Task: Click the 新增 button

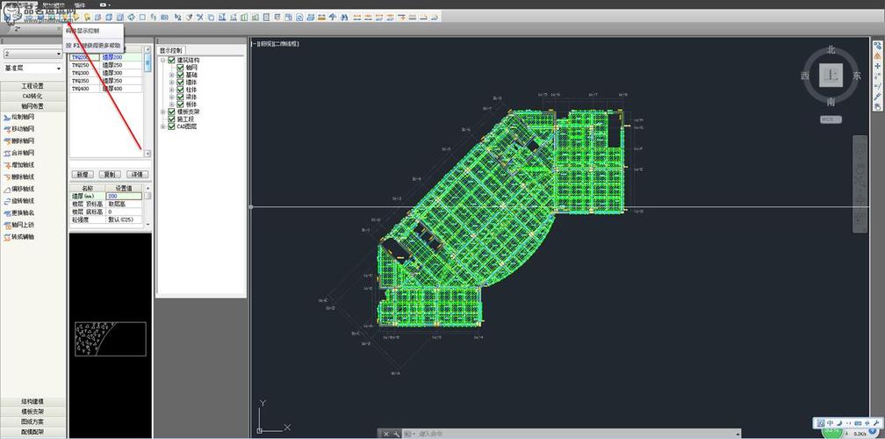Action: (x=83, y=175)
